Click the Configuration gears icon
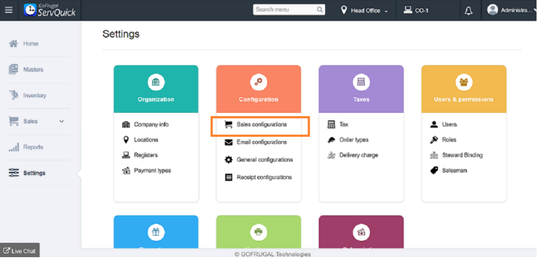 tap(258, 82)
